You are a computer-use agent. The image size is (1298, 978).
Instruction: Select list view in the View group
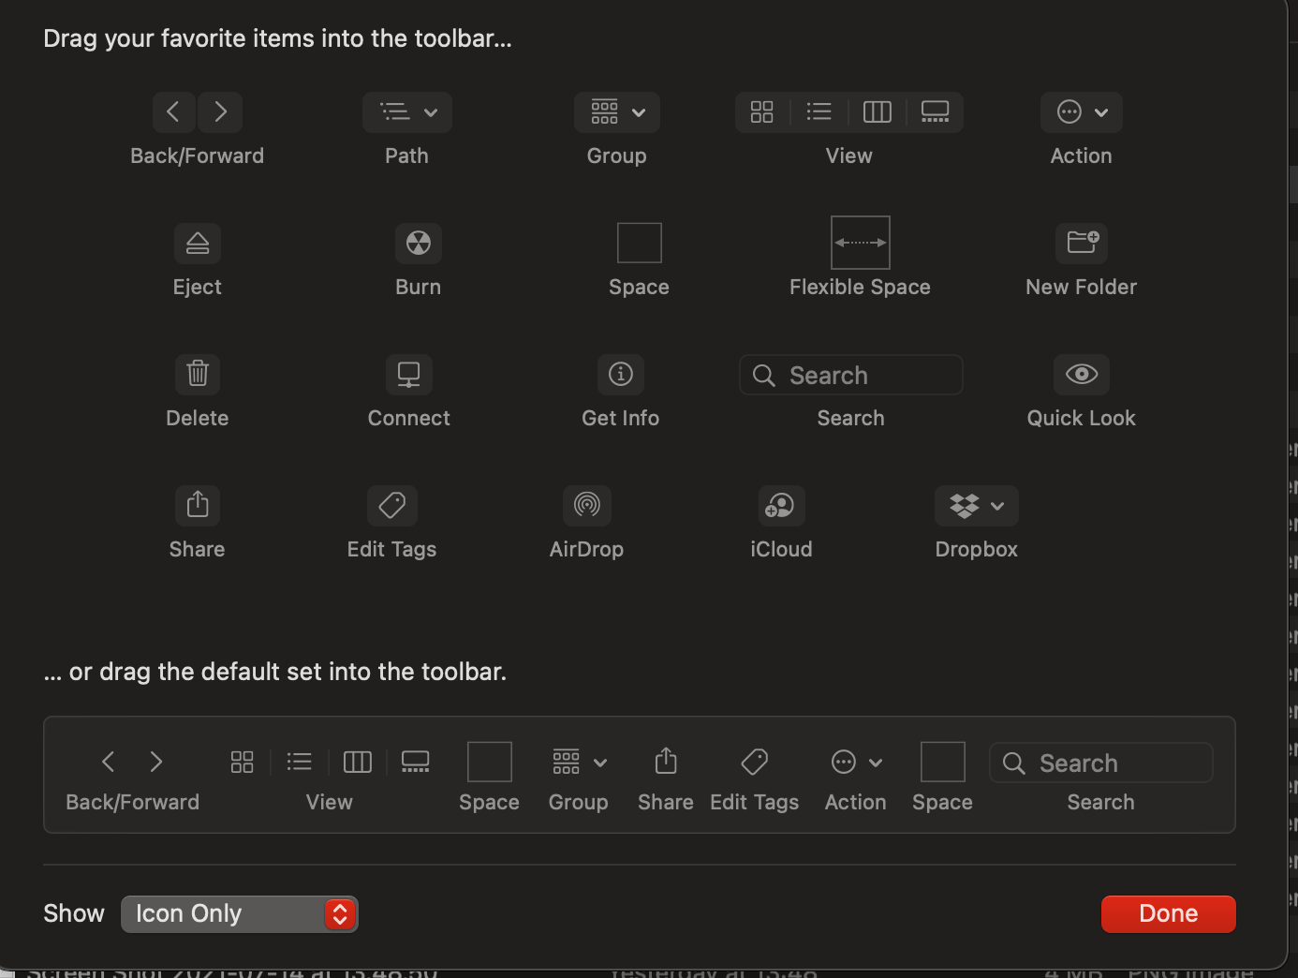point(819,111)
